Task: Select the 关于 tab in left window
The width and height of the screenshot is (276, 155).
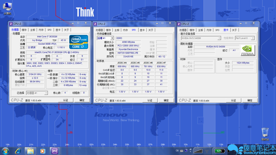Action: 66,30
